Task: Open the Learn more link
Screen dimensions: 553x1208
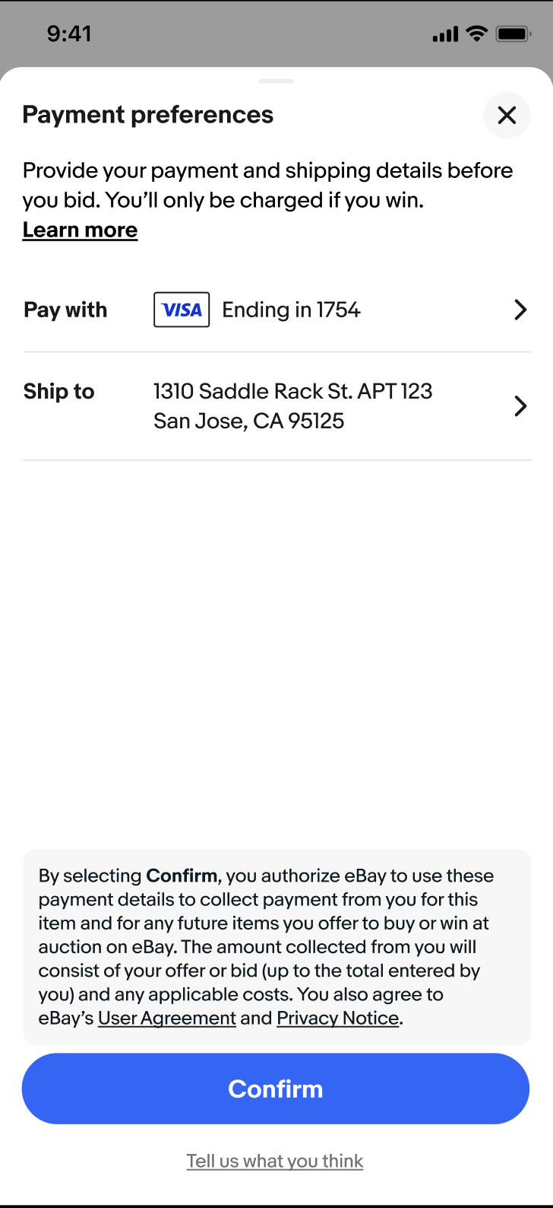Action: coord(80,230)
